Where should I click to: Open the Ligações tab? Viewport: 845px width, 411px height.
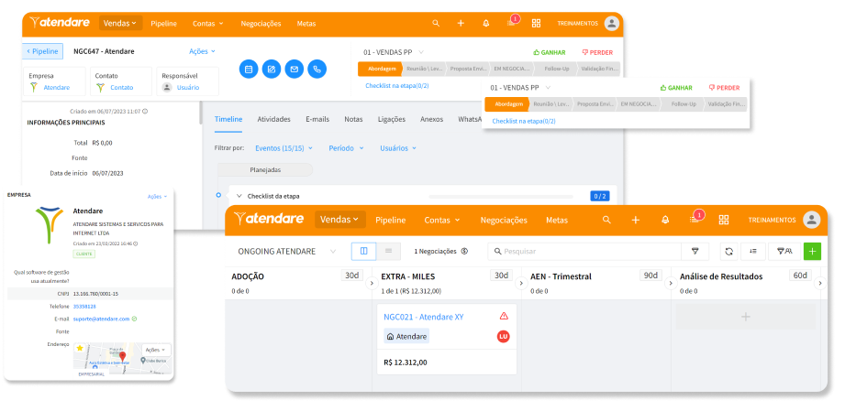coord(392,119)
